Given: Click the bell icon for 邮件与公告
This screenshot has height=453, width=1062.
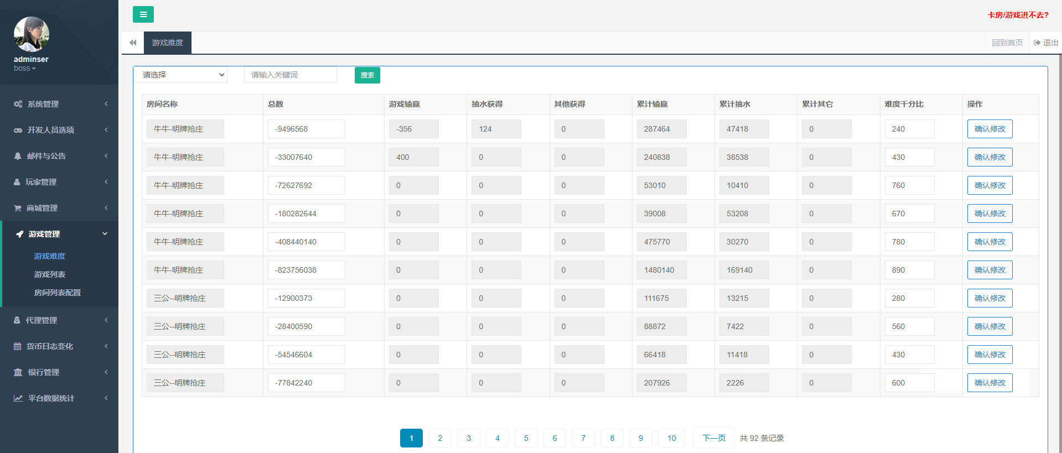Looking at the screenshot, I should (x=18, y=156).
